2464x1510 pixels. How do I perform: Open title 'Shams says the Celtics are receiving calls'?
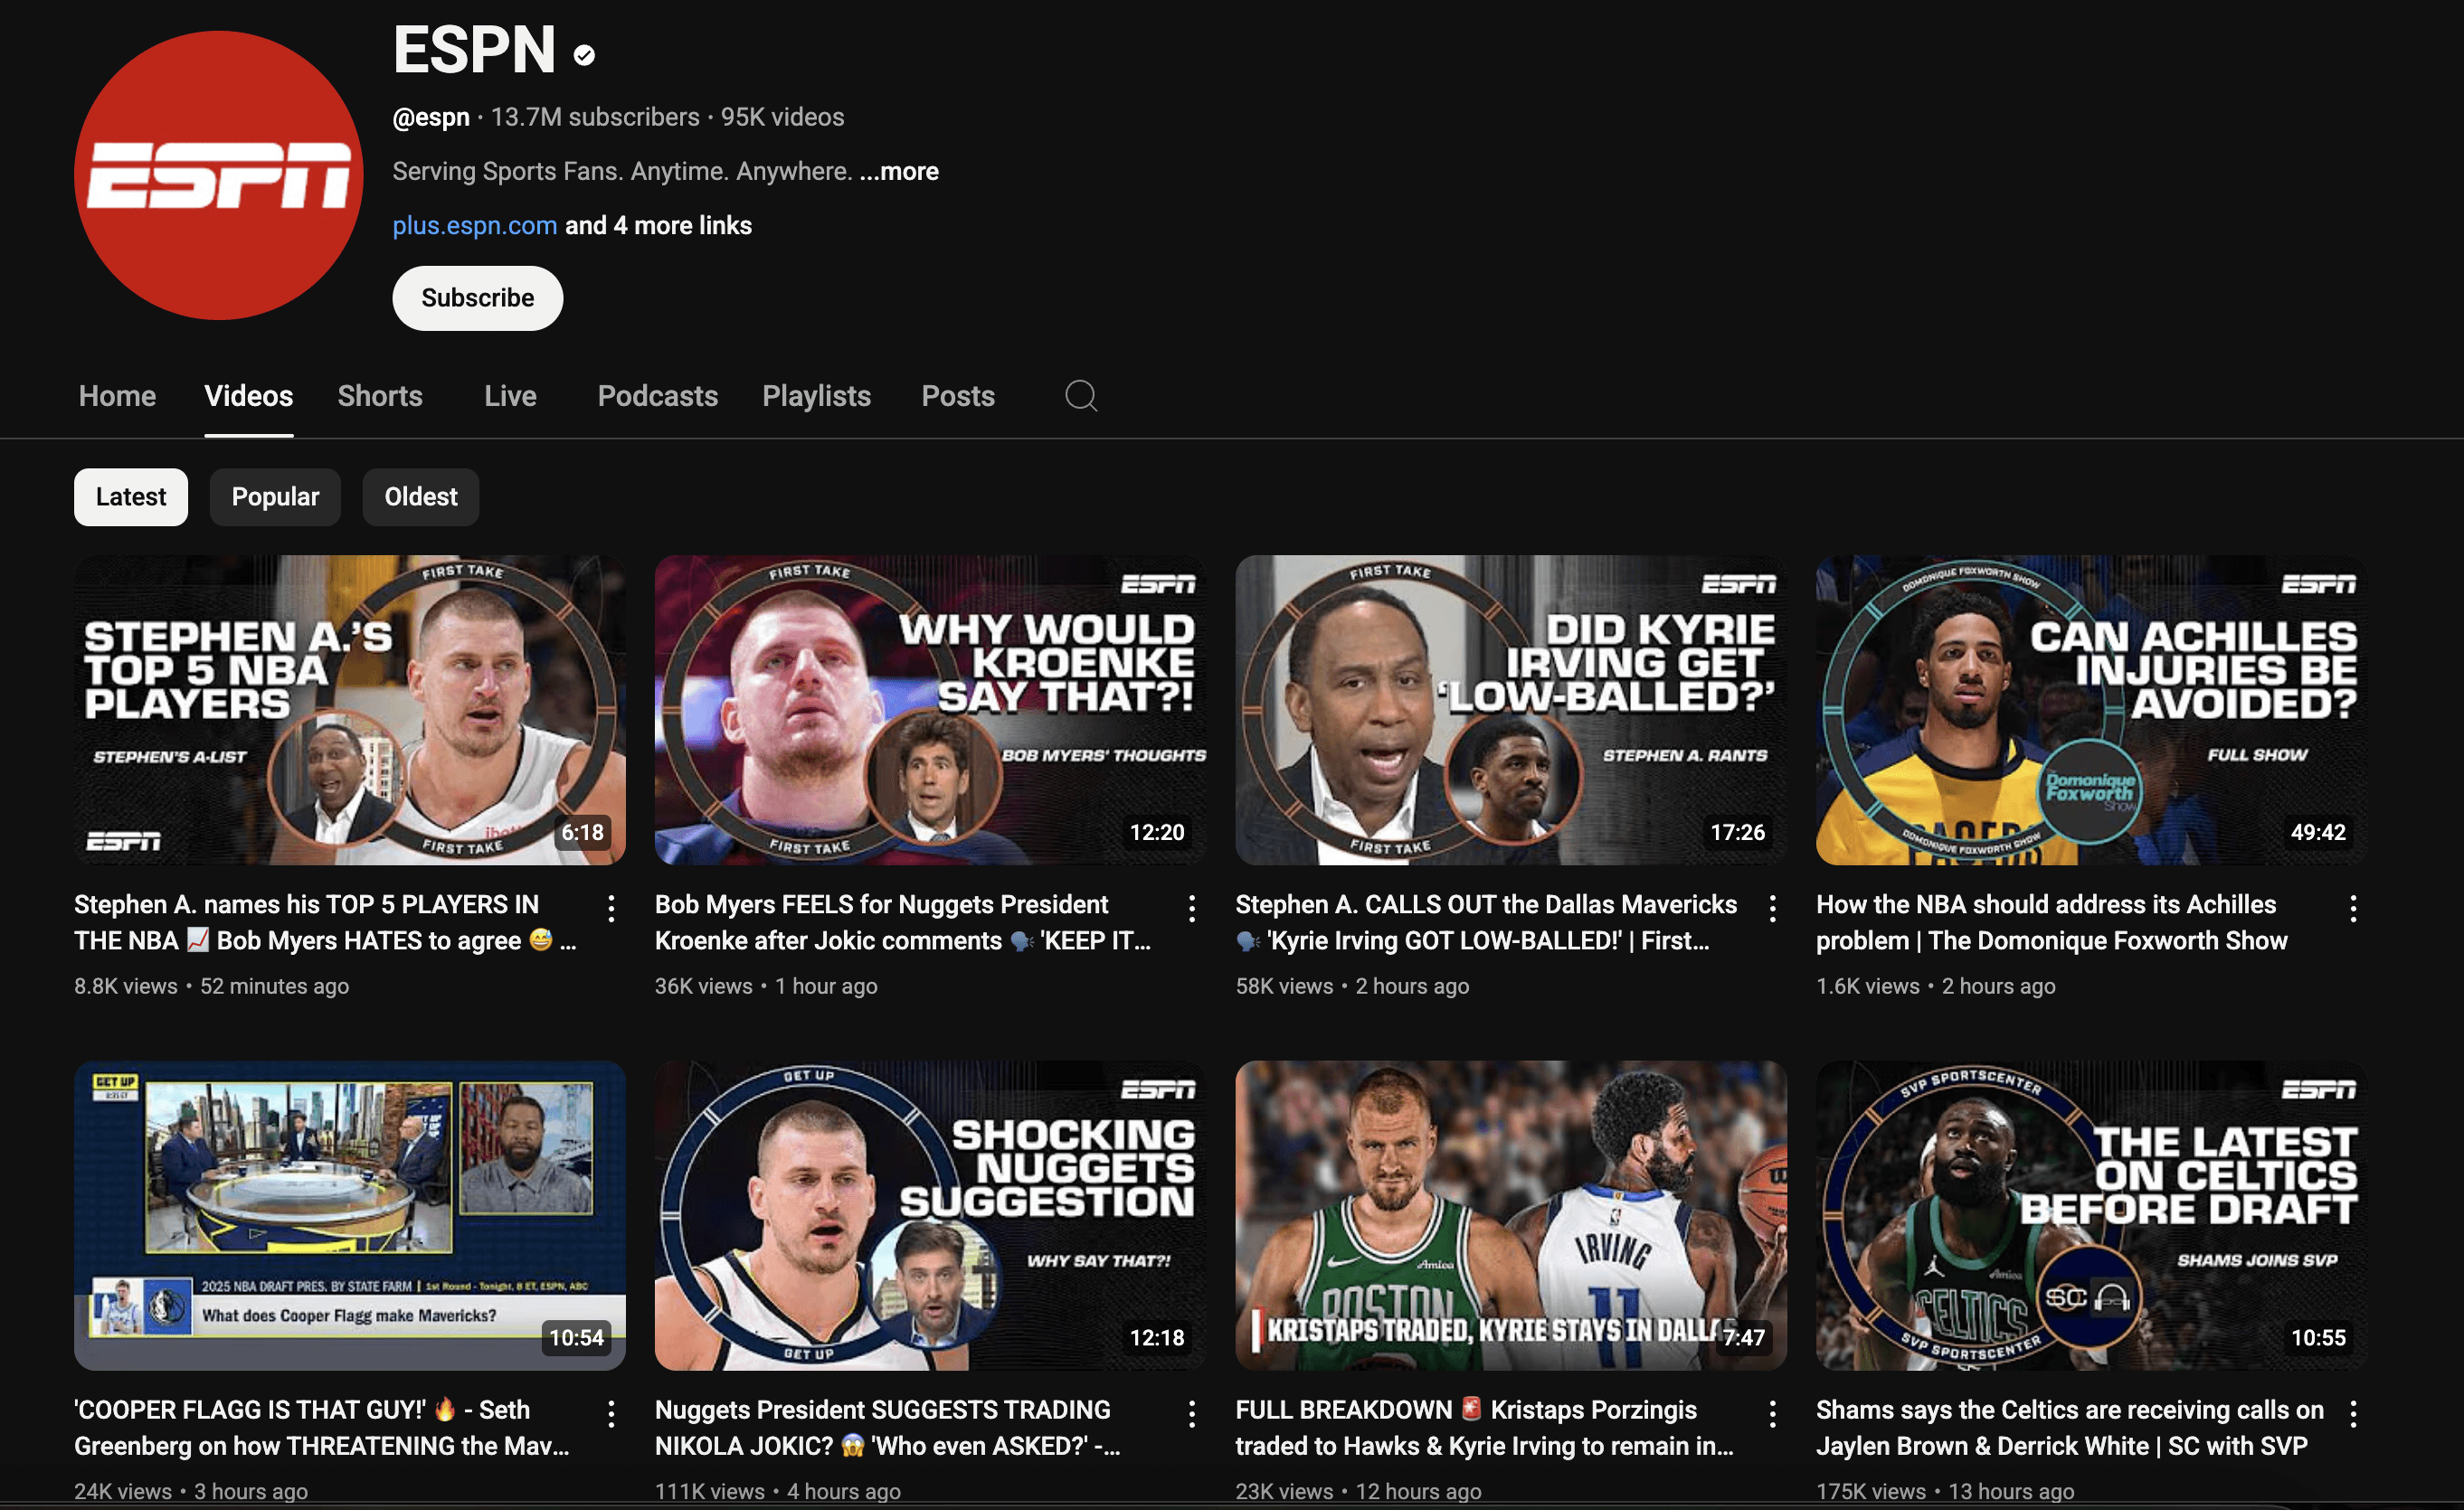point(2070,1428)
